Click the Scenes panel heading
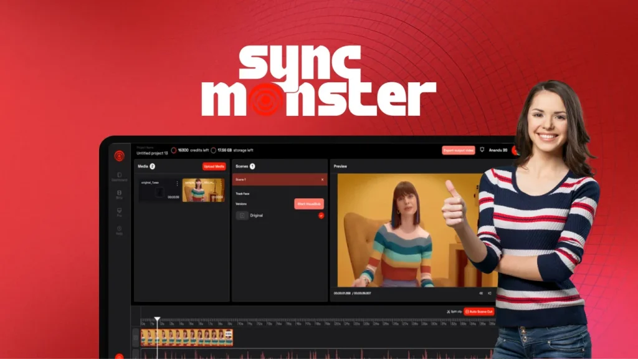The image size is (638, 359). (242, 166)
